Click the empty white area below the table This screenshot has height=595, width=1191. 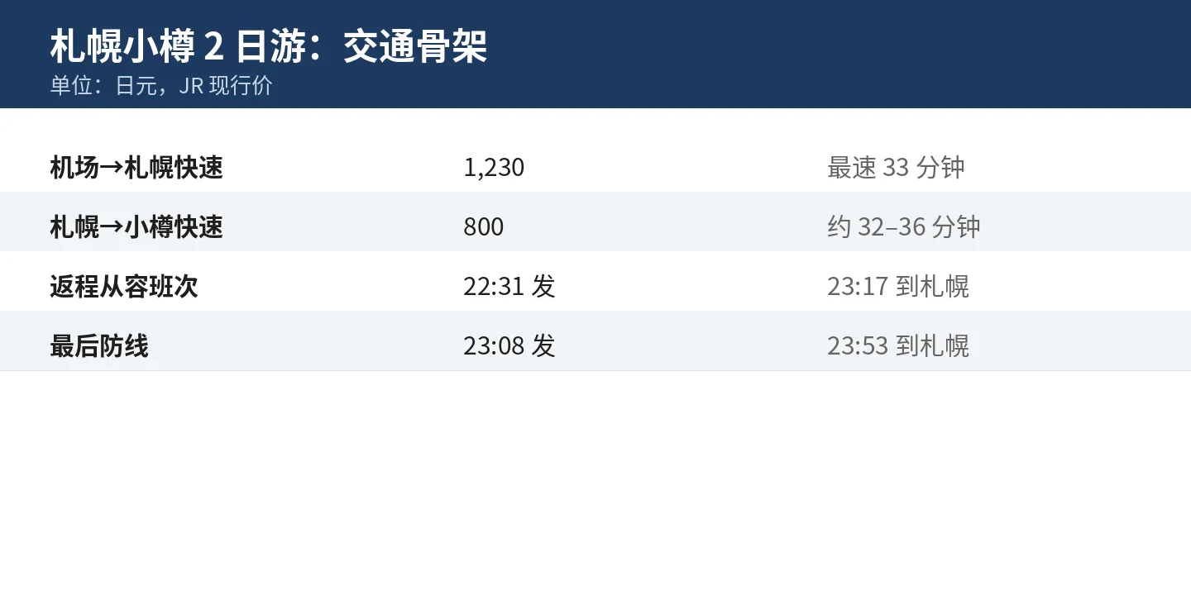tap(595, 483)
